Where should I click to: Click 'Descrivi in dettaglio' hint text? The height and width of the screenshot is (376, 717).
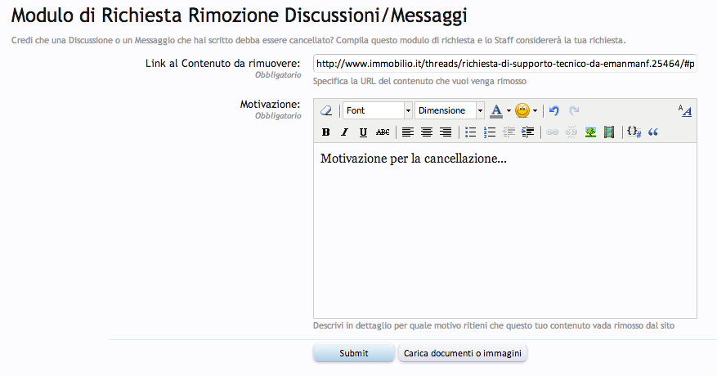(493, 325)
